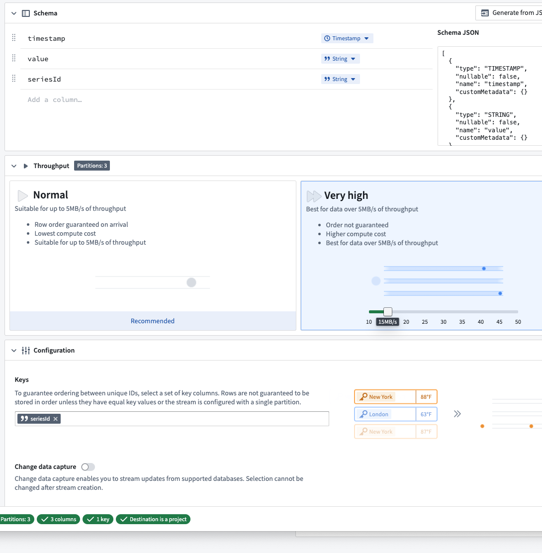This screenshot has width=542, height=553.
Task: Click the Throughput play arrow icon
Action: pyautogui.click(x=26, y=166)
